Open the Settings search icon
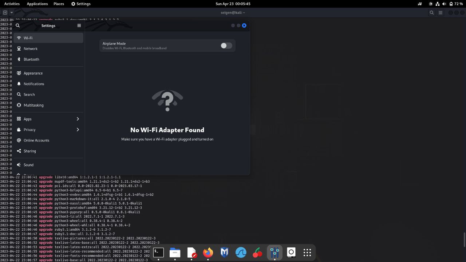 tap(17, 25)
